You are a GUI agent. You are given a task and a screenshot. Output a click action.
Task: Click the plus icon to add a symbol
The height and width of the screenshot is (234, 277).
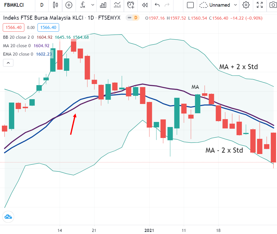[69, 5]
